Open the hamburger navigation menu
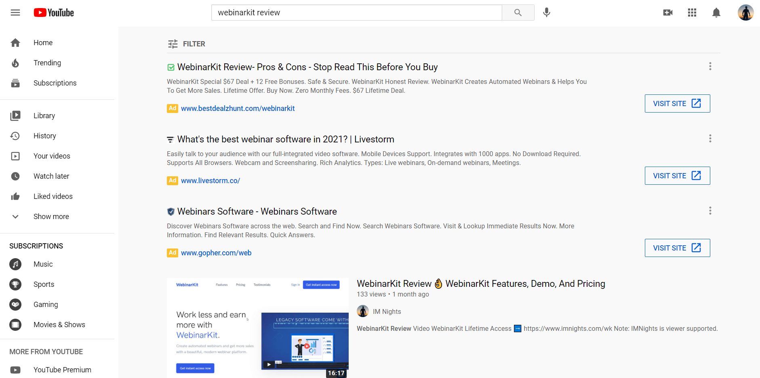Image resolution: width=760 pixels, height=378 pixels. [15, 13]
